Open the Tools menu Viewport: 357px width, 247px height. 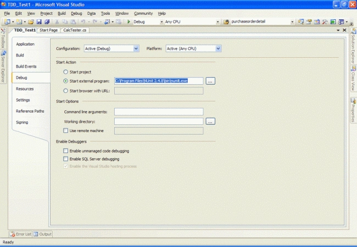tap(105, 13)
